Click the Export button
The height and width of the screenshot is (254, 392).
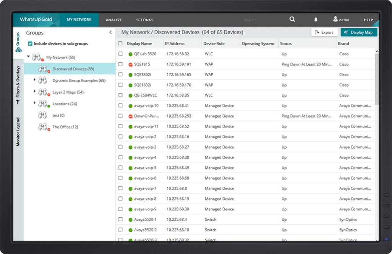(x=324, y=32)
